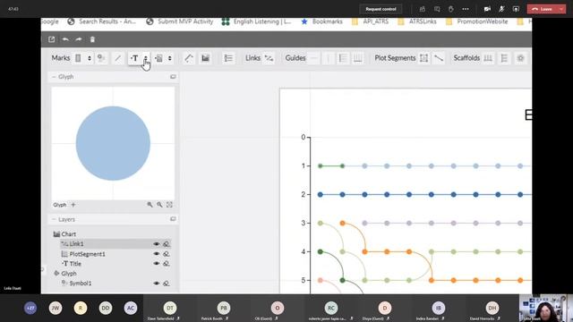The image size is (573, 322).
Task: Select the 2D region plot segment tool
Action: click(x=423, y=58)
